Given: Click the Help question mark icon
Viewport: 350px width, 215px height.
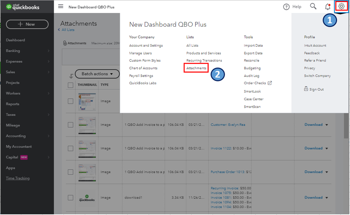Looking at the screenshot, I should 286,7.
